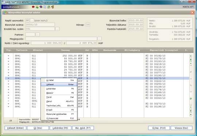Click the page-down navigation icon
The image size is (197, 136).
point(191,111)
